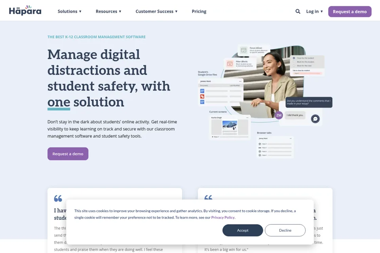The width and height of the screenshot is (380, 253).
Task: Accept the cookie consent
Action: coord(243,230)
